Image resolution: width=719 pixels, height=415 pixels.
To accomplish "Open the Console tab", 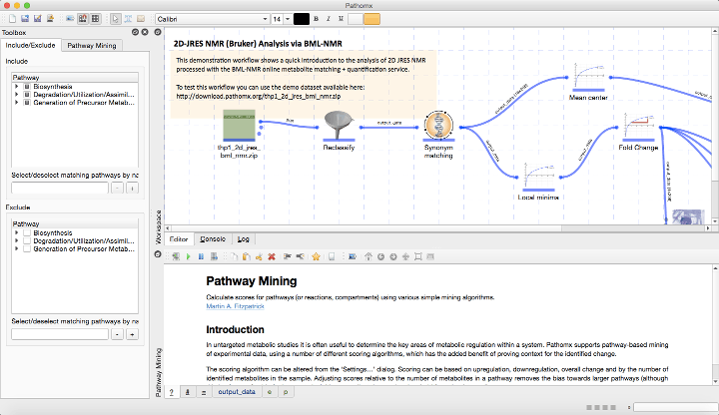I will pos(213,239).
